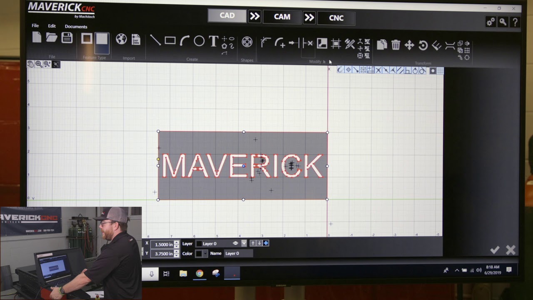Copy selection with the duplicate pages icon

[x=382, y=44]
